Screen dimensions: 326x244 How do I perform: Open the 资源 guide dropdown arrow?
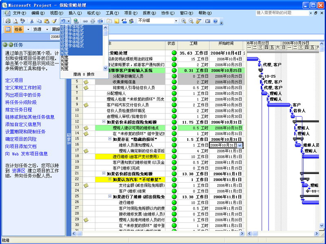(x=47, y=29)
